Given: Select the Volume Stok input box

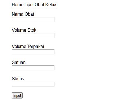Looking at the screenshot, I should point(33,36).
